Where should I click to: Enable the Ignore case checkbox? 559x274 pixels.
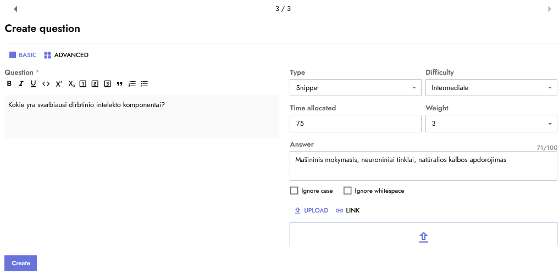pos(294,191)
